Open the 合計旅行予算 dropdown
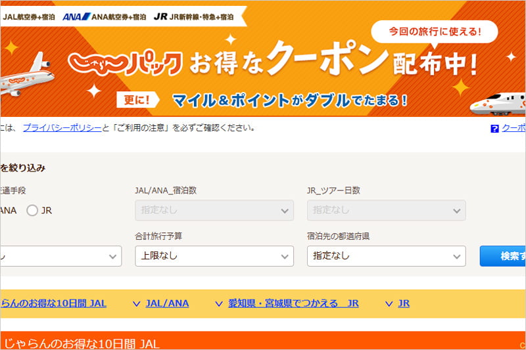Image resolution: width=526 pixels, height=350 pixels. 214,255
